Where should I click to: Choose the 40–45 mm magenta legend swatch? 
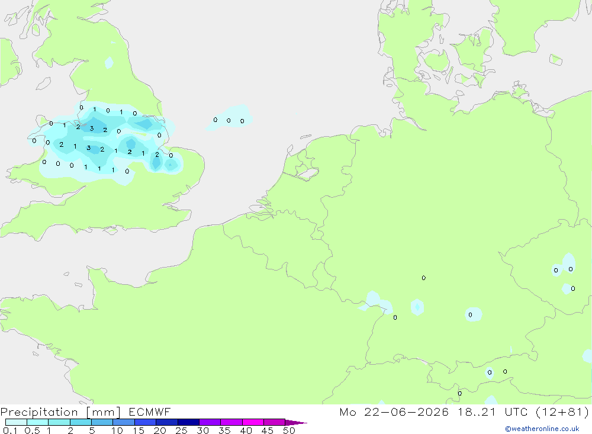(253, 422)
